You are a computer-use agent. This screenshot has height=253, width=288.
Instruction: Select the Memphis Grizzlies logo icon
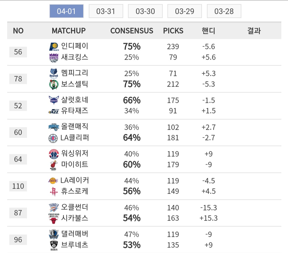(54, 73)
